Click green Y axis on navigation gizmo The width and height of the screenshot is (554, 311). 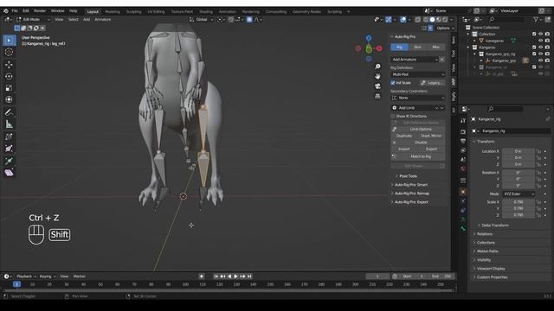pos(369,49)
